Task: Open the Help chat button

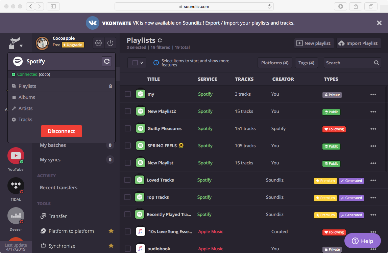Action: (x=362, y=241)
